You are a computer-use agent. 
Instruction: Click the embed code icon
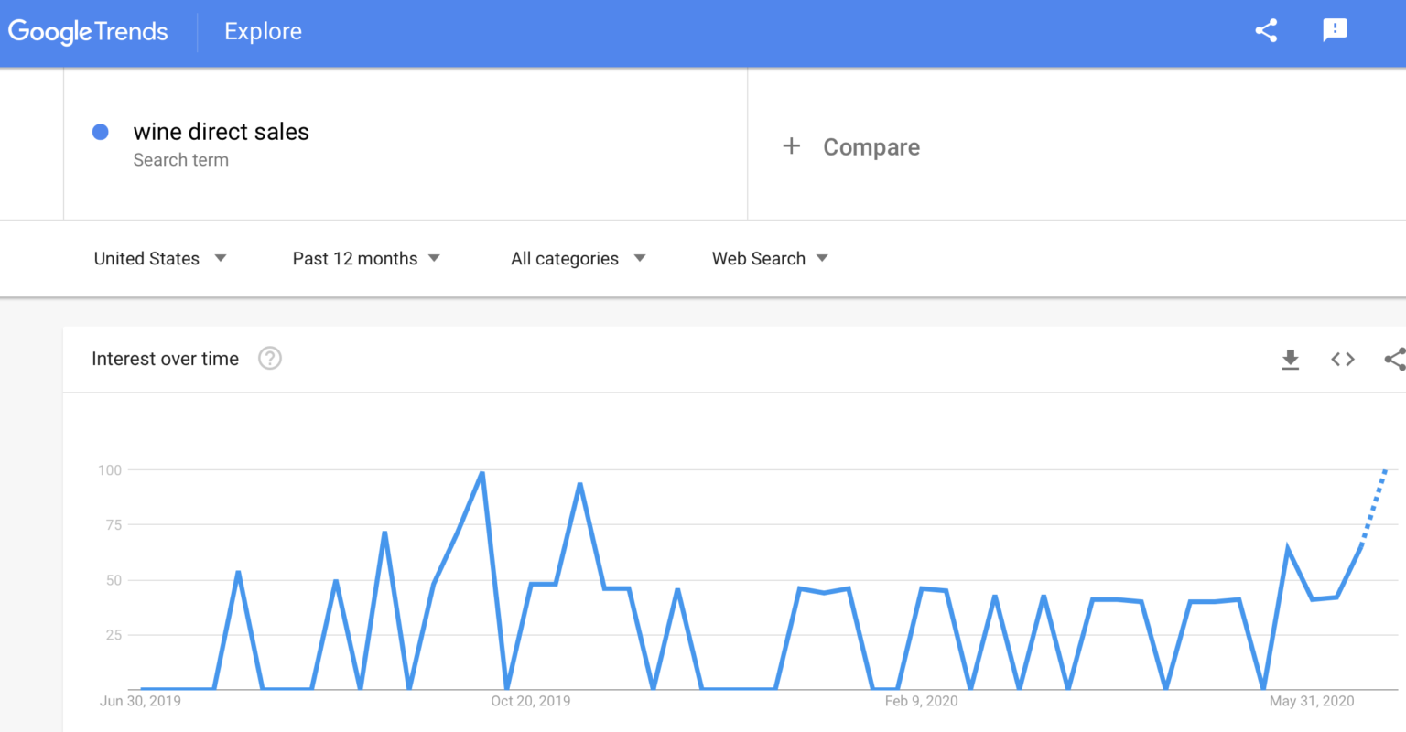pyautogui.click(x=1342, y=360)
